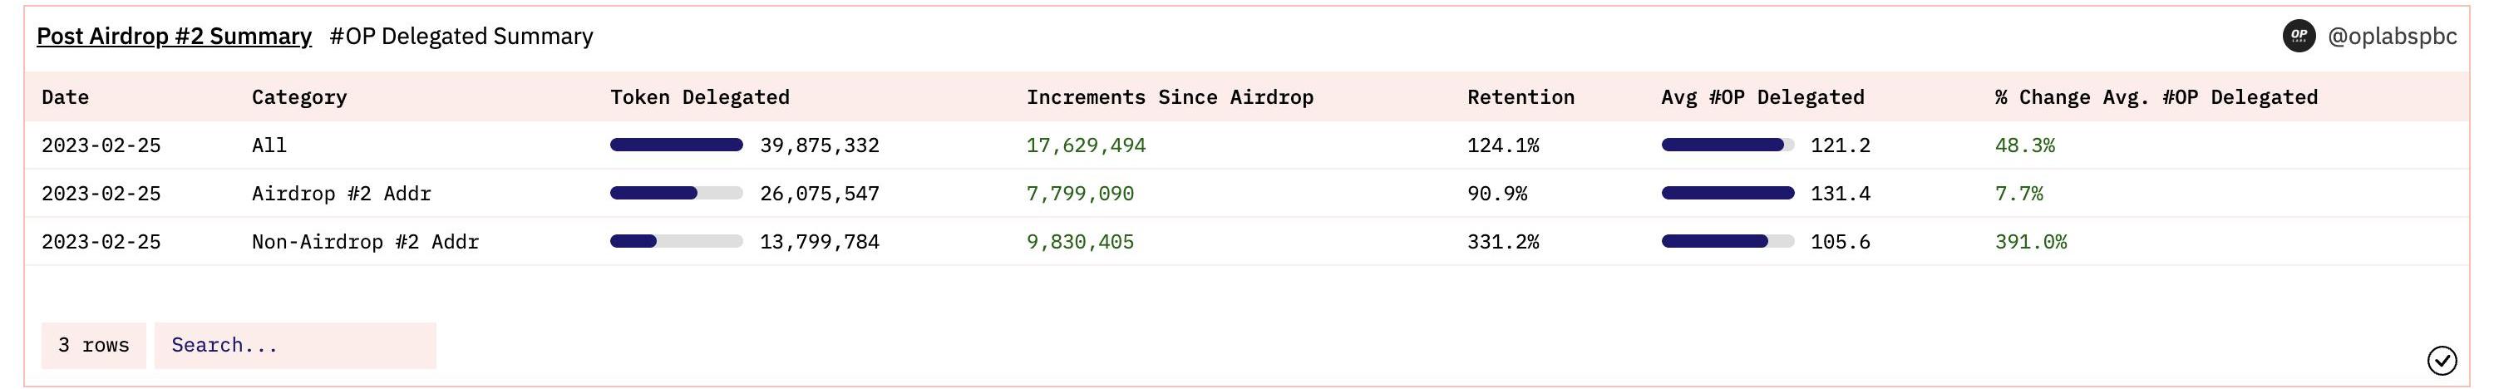
Task: Click the All token delegated progress bar
Action: click(677, 145)
